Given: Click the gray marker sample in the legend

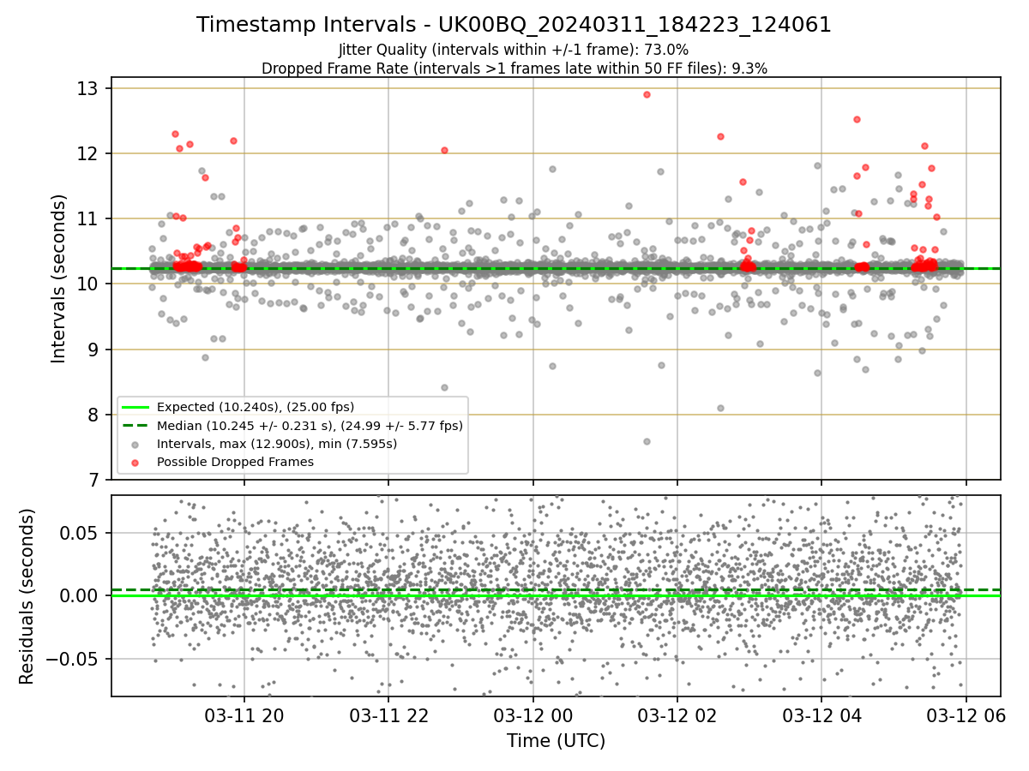Looking at the screenshot, I should (x=135, y=444).
